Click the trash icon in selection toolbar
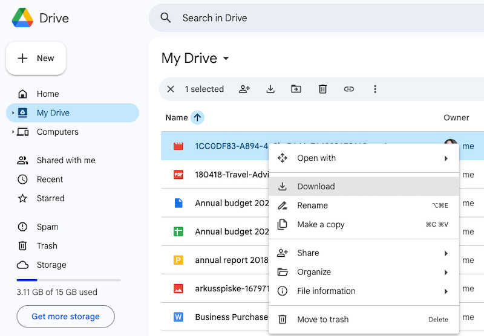Screen dimensions: 484x336 click(322, 89)
